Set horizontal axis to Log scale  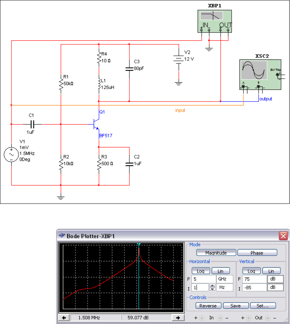click(201, 271)
